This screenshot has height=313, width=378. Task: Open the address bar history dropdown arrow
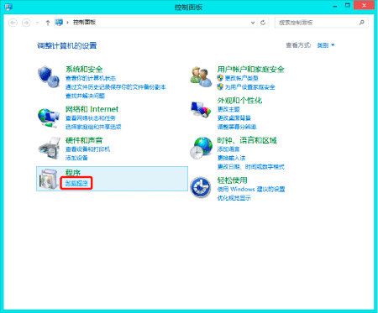tap(253, 23)
